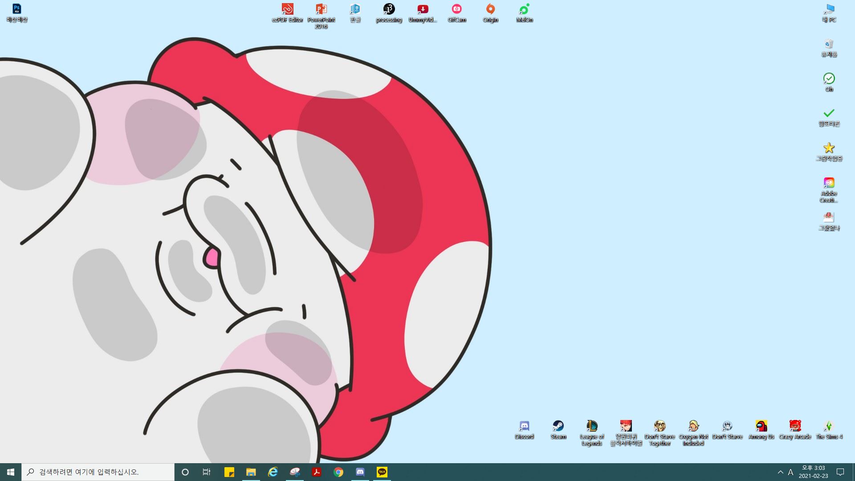855x481 pixels.
Task: Open the ezPDF Editor shortcut
Action: pos(287,9)
